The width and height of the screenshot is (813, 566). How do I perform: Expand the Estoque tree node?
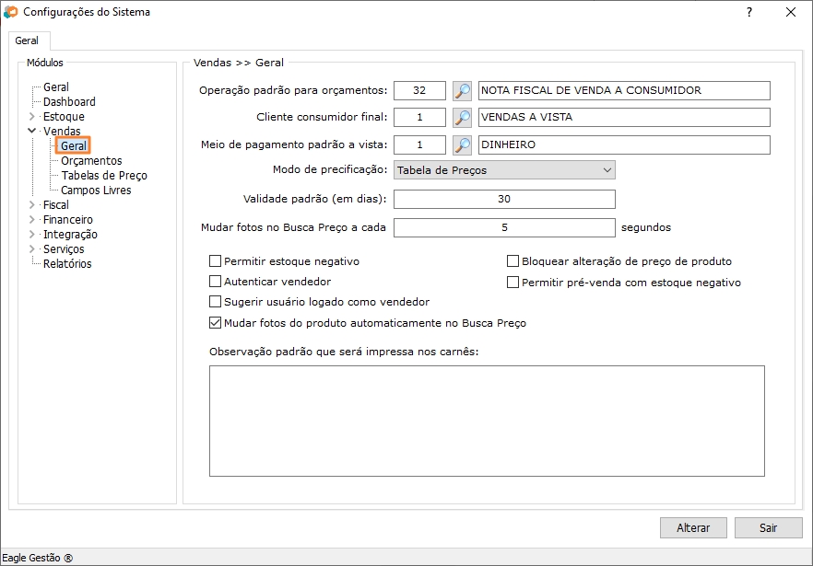pyautogui.click(x=32, y=117)
